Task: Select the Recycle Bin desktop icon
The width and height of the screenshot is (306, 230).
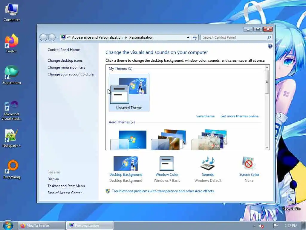Action: [x=291, y=201]
